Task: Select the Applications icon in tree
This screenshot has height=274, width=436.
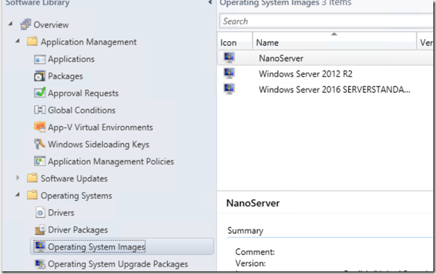Action: tap(39, 59)
